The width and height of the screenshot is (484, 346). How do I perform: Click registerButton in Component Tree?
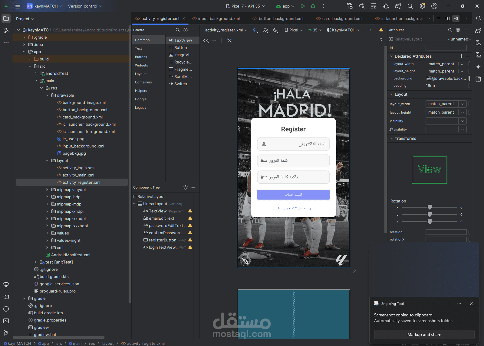pyautogui.click(x=163, y=240)
